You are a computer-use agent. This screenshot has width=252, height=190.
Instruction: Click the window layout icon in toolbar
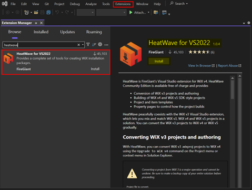tap(164, 13)
